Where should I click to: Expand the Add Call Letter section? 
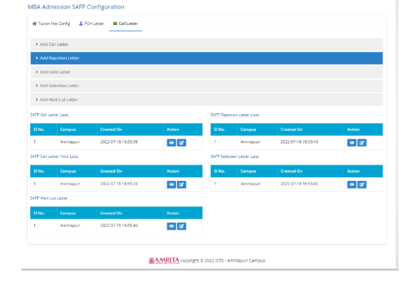[x=54, y=44]
